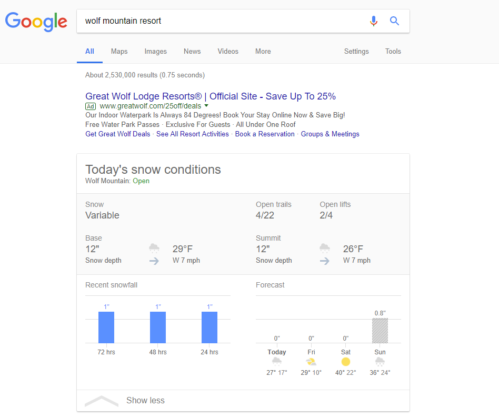Image resolution: width=499 pixels, height=417 pixels.
Task: Click the Forecast heading
Action: point(270,285)
